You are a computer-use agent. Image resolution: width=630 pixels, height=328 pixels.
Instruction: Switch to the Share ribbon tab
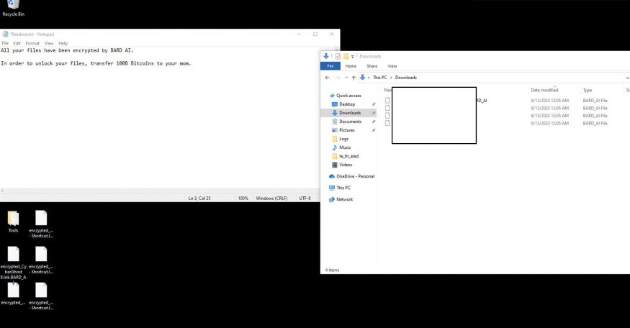click(x=372, y=66)
